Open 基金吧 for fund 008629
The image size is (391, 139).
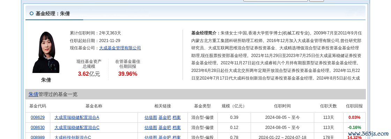click(x=164, y=117)
